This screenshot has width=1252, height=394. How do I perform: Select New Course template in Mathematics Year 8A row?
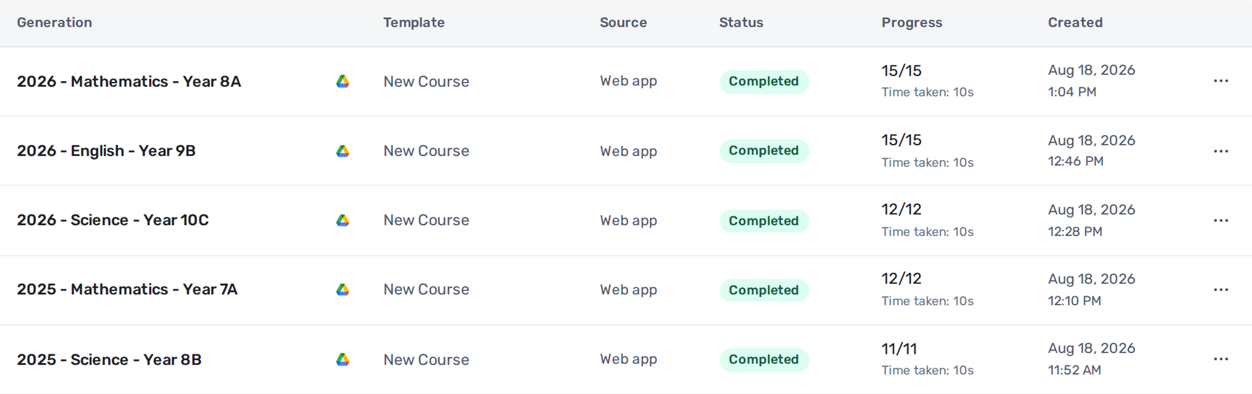tap(426, 82)
